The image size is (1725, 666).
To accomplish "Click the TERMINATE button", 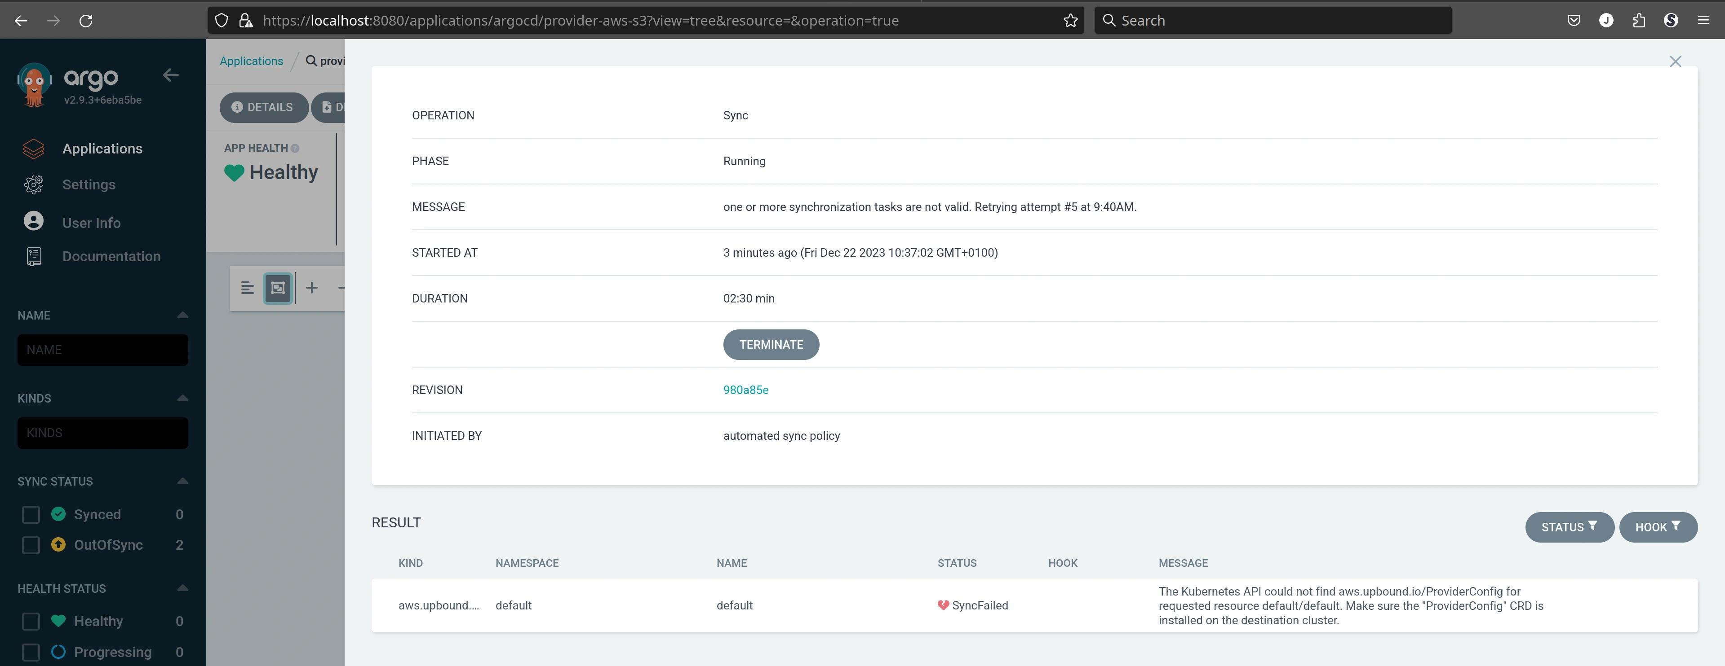I will 770,344.
